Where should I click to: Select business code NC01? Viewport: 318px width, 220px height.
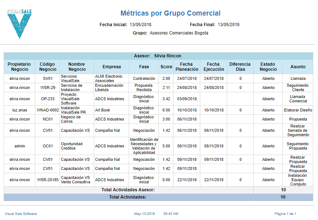click(x=48, y=119)
